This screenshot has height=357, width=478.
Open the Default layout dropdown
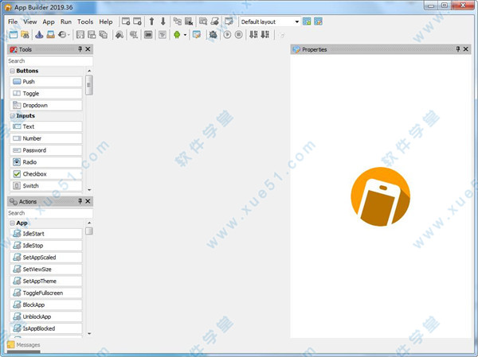coord(296,21)
